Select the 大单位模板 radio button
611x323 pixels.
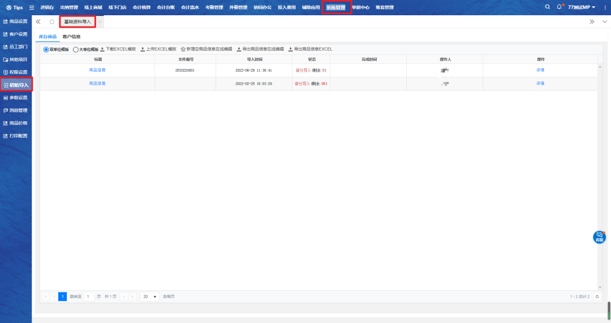[76, 49]
